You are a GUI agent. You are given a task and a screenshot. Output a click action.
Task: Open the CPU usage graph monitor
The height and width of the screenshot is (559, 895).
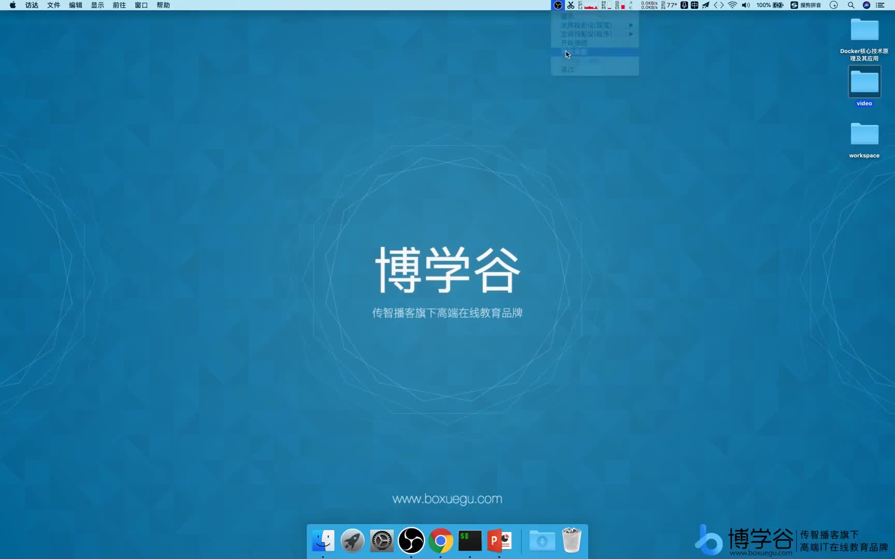(x=588, y=5)
